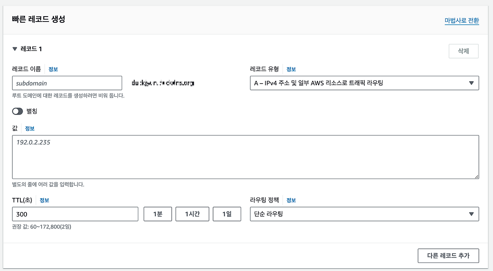The image size is (493, 271).
Task: Enable the 별칭 toggle switch
Action: point(17,111)
